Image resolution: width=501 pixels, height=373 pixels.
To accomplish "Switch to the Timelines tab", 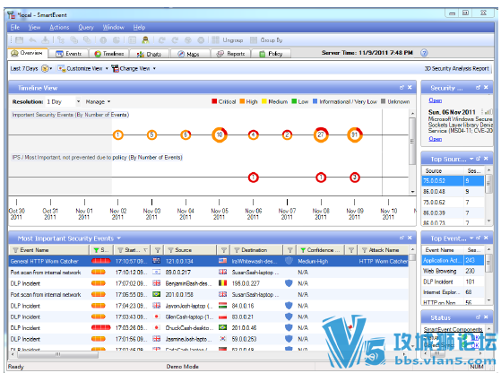I will 109,54.
